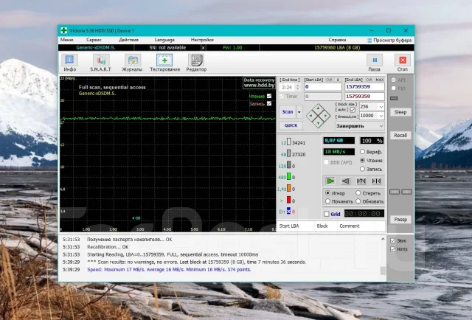472x320 pixels.
Task: Select the Стереть radio option
Action: tap(358, 193)
